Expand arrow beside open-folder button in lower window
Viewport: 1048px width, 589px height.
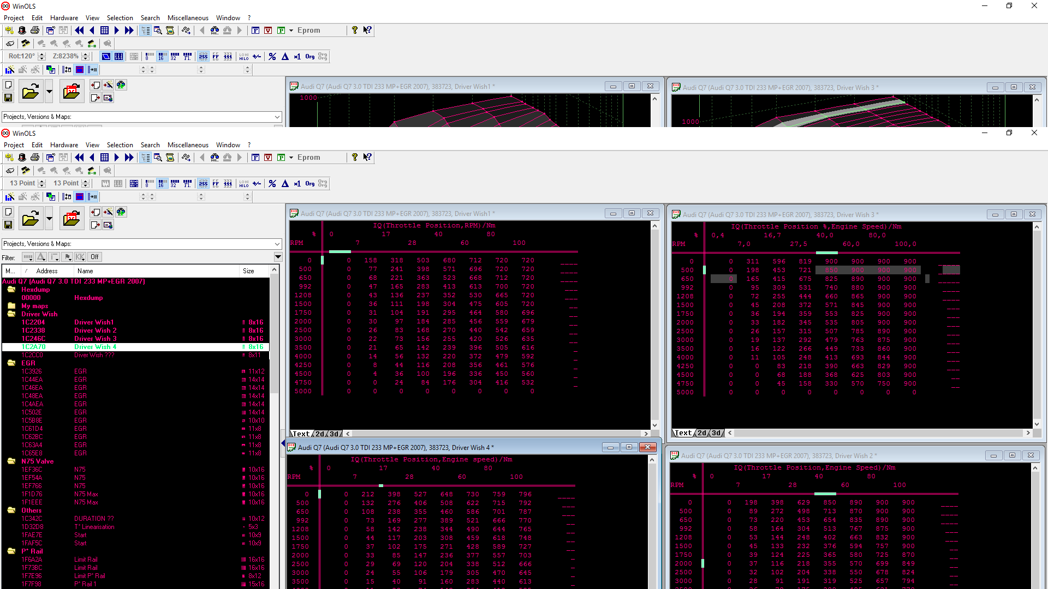(x=49, y=219)
